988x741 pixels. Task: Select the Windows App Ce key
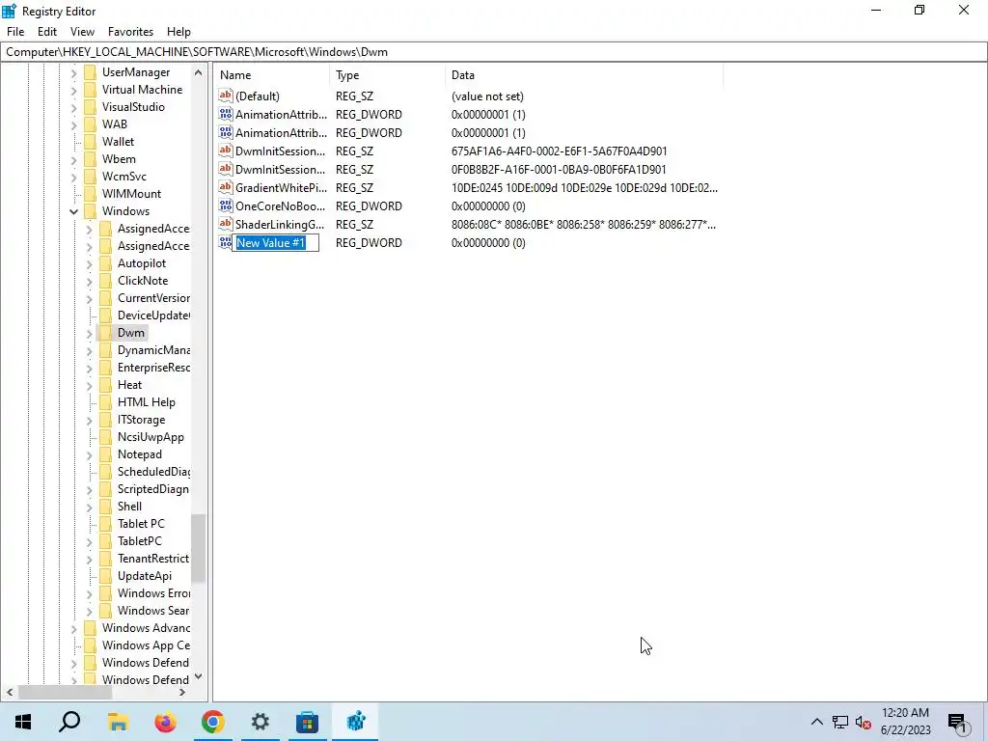click(x=146, y=645)
